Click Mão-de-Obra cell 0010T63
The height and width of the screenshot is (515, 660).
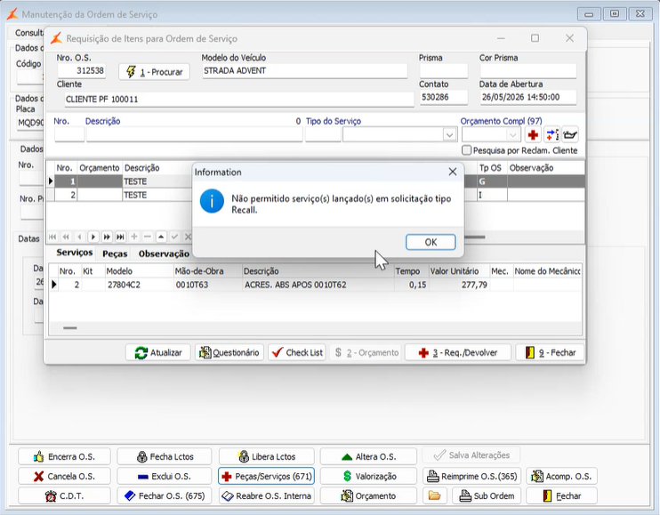(208, 285)
